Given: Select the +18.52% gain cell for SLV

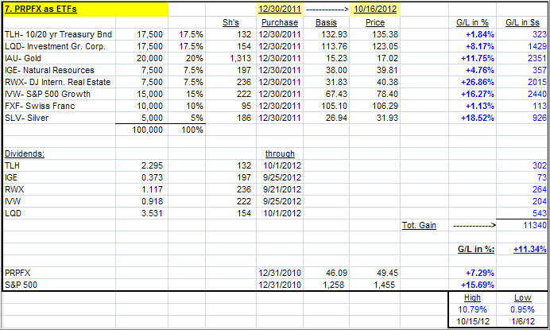Looking at the screenshot, I should (478, 118).
